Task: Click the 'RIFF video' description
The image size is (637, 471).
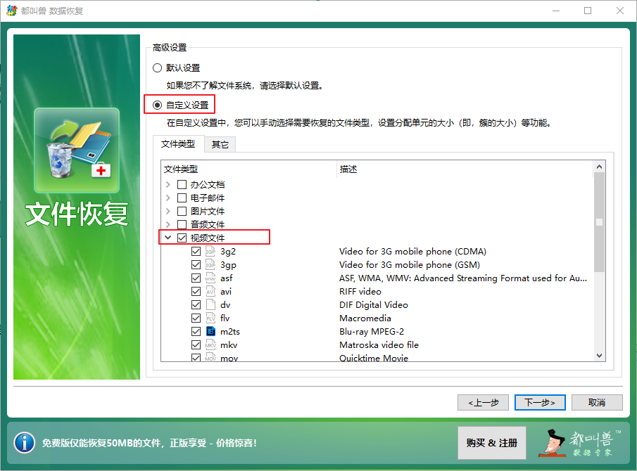Action: click(360, 291)
